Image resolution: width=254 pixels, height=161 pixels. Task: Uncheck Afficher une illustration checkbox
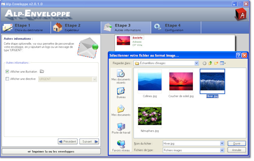(x=7, y=72)
